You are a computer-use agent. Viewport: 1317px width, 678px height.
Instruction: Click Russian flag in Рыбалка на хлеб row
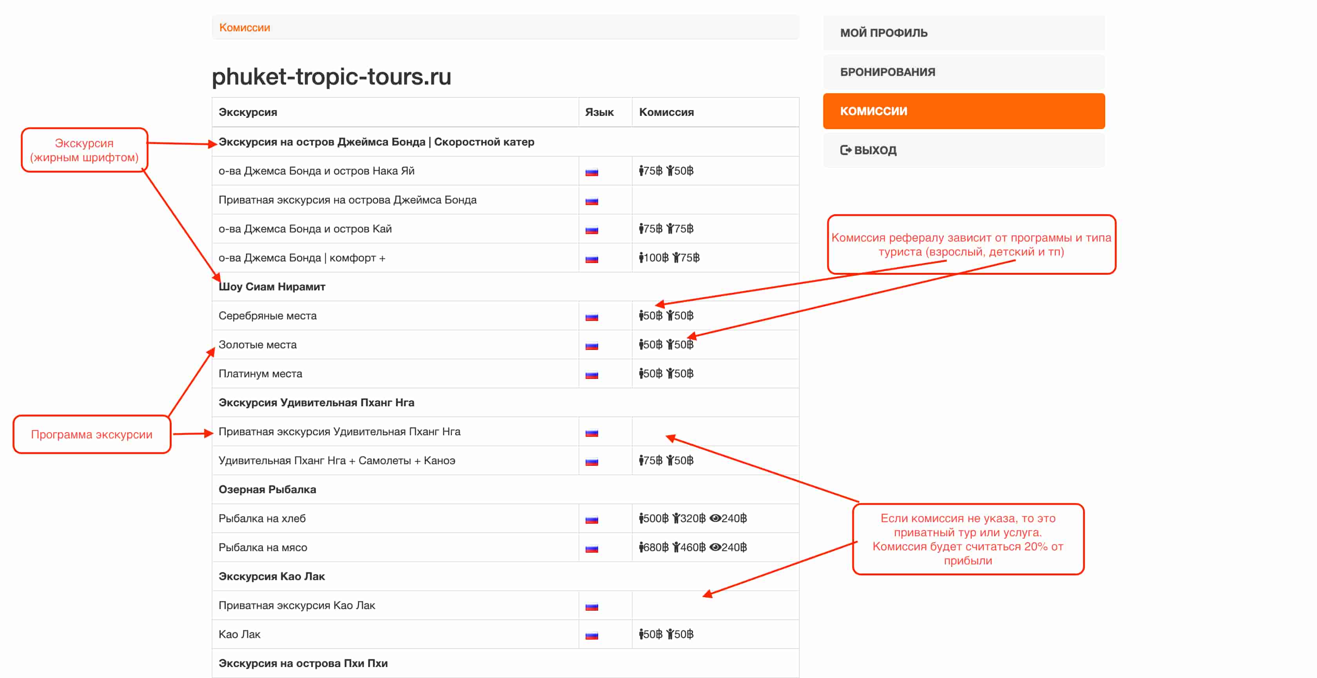click(x=591, y=520)
